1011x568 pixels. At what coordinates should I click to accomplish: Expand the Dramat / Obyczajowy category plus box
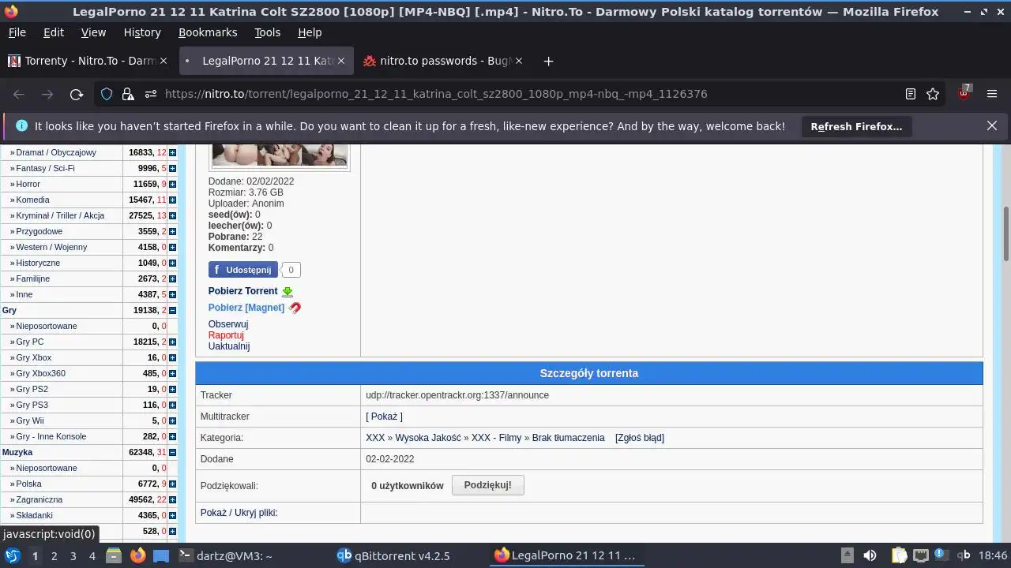[172, 152]
